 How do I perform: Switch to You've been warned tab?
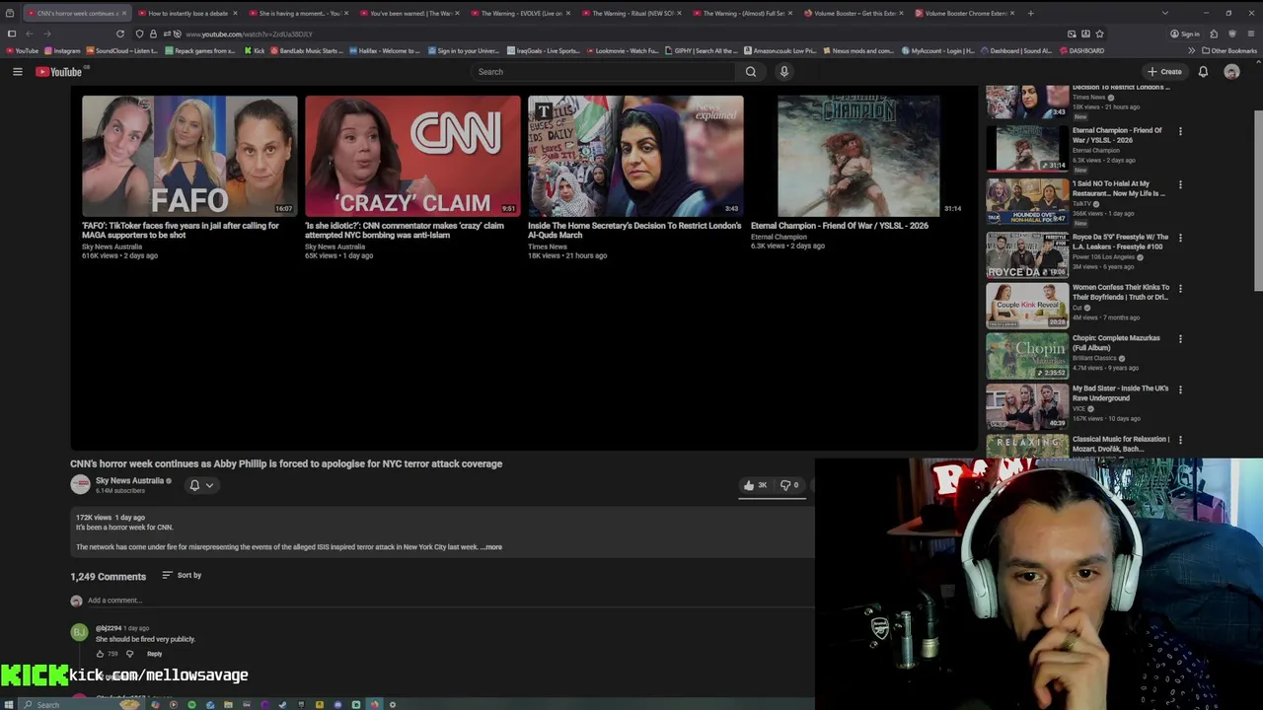pyautogui.click(x=409, y=13)
